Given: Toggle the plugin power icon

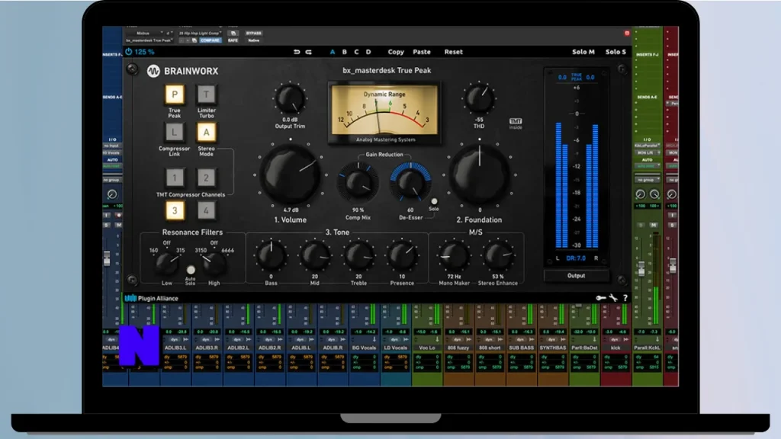Looking at the screenshot, I should (x=128, y=52).
